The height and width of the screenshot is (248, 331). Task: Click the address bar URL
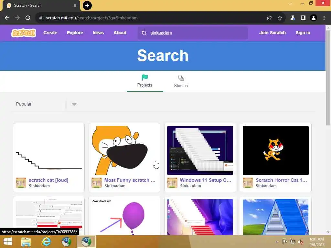(x=91, y=18)
